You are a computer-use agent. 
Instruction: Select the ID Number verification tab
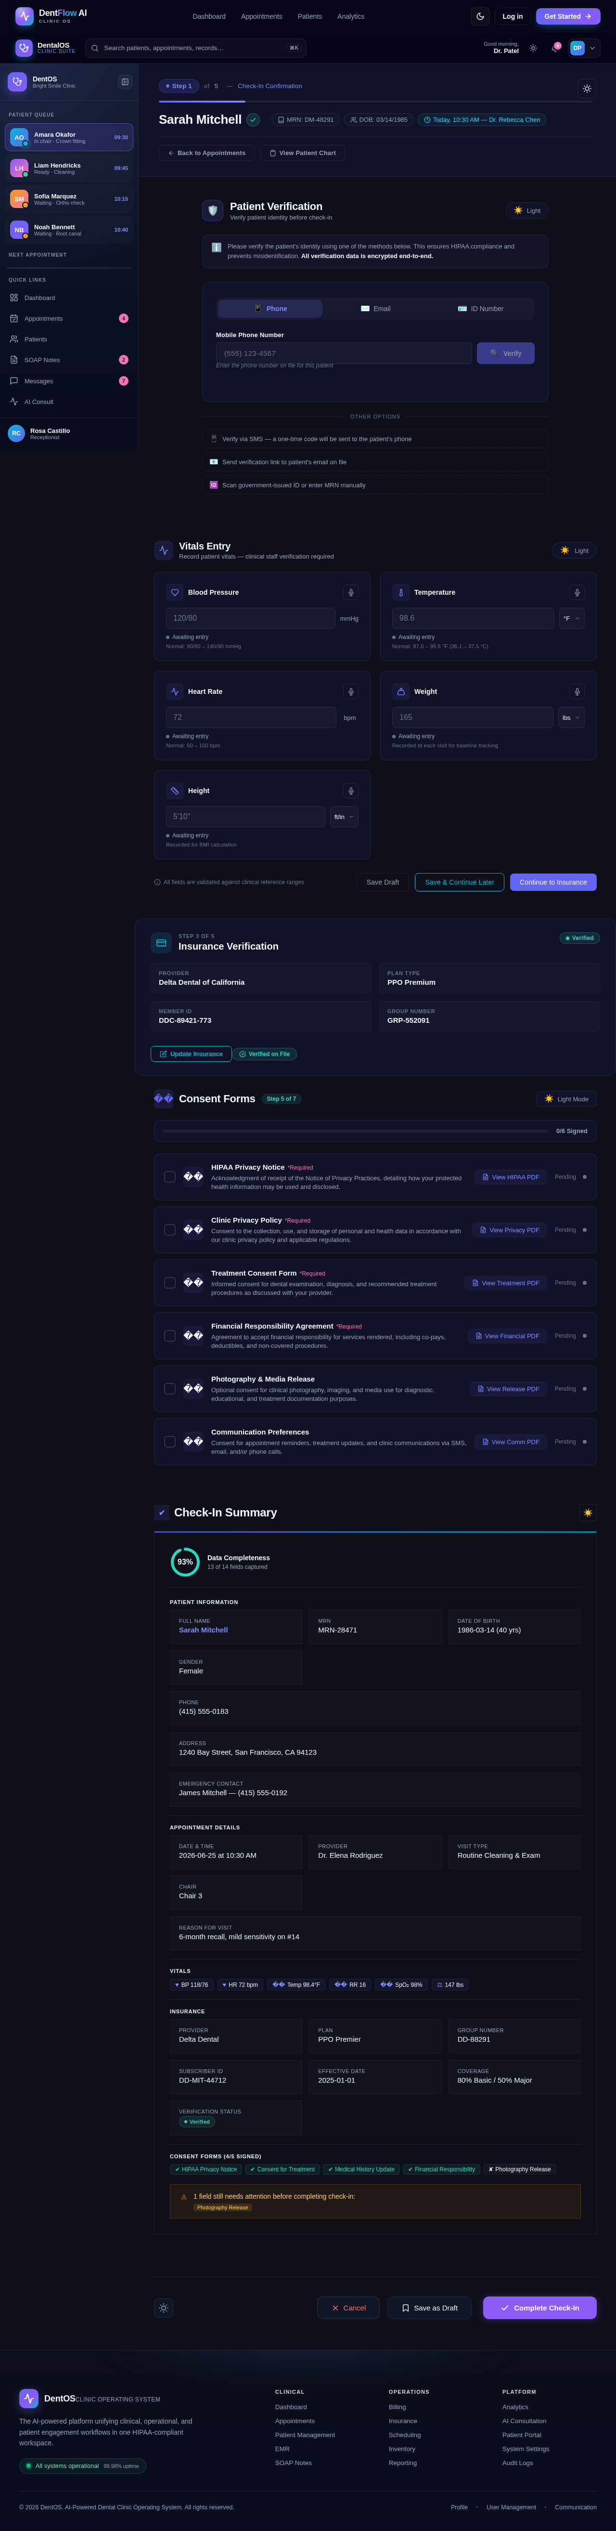(x=480, y=309)
